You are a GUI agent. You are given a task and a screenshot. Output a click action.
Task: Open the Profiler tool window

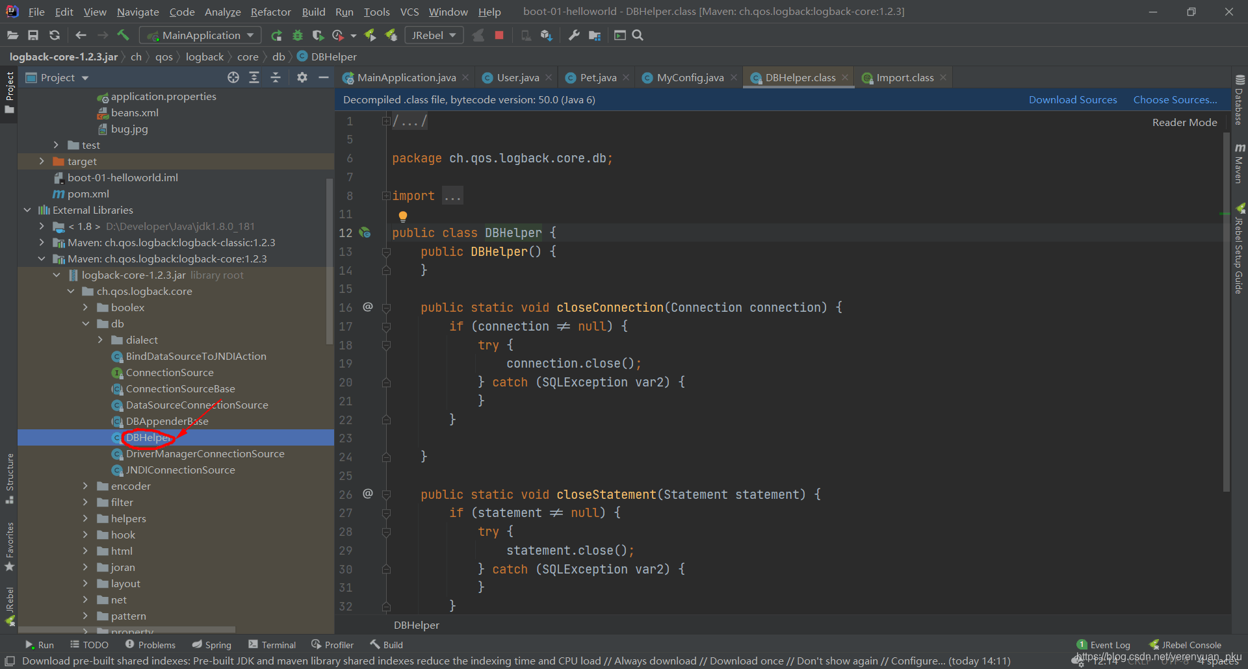click(332, 644)
